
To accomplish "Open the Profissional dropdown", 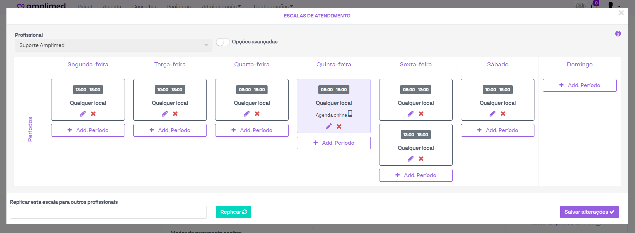I will (114, 45).
